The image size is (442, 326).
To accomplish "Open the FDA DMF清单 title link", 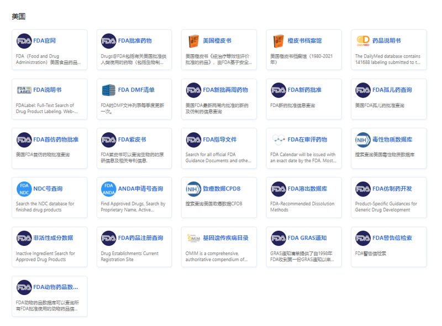I will (x=136, y=90).
